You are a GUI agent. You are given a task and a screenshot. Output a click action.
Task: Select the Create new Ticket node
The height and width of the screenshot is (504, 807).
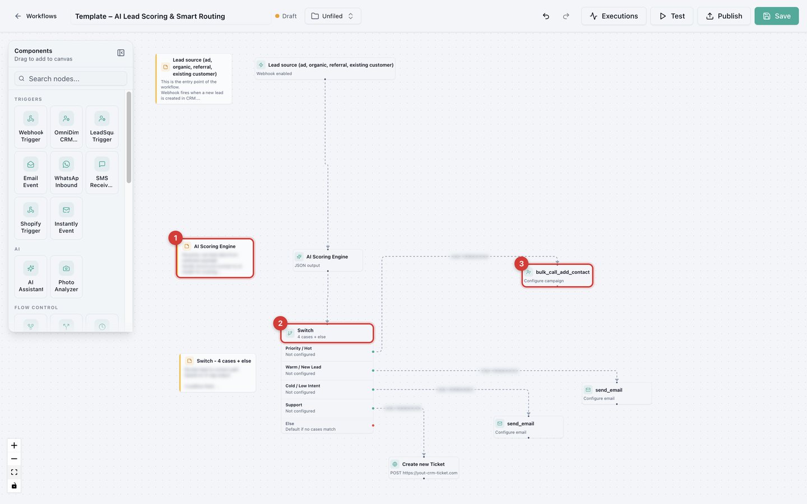tap(424, 468)
